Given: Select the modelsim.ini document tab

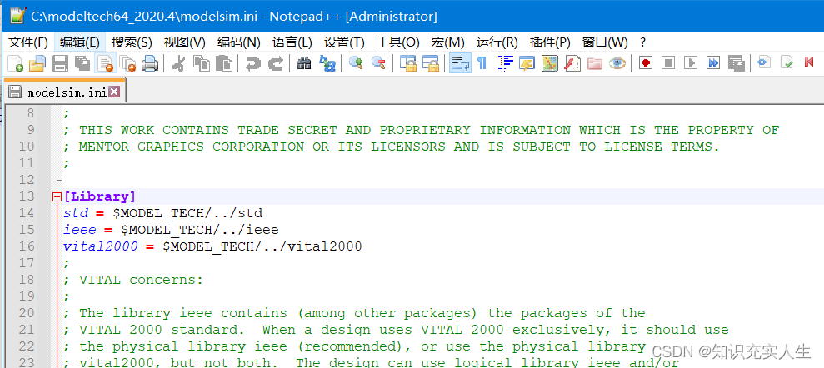Looking at the screenshot, I should tap(64, 92).
